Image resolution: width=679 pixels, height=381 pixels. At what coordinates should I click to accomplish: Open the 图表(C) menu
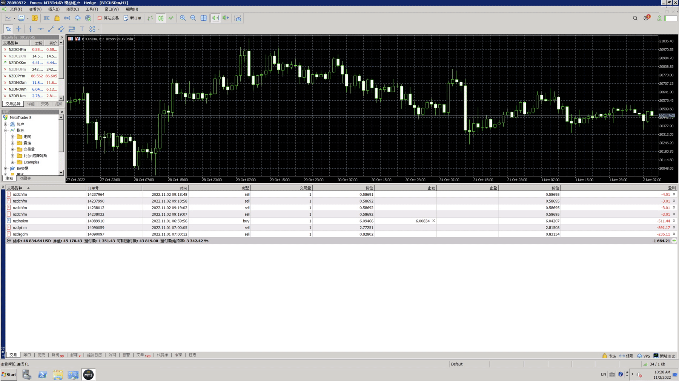coord(72,9)
